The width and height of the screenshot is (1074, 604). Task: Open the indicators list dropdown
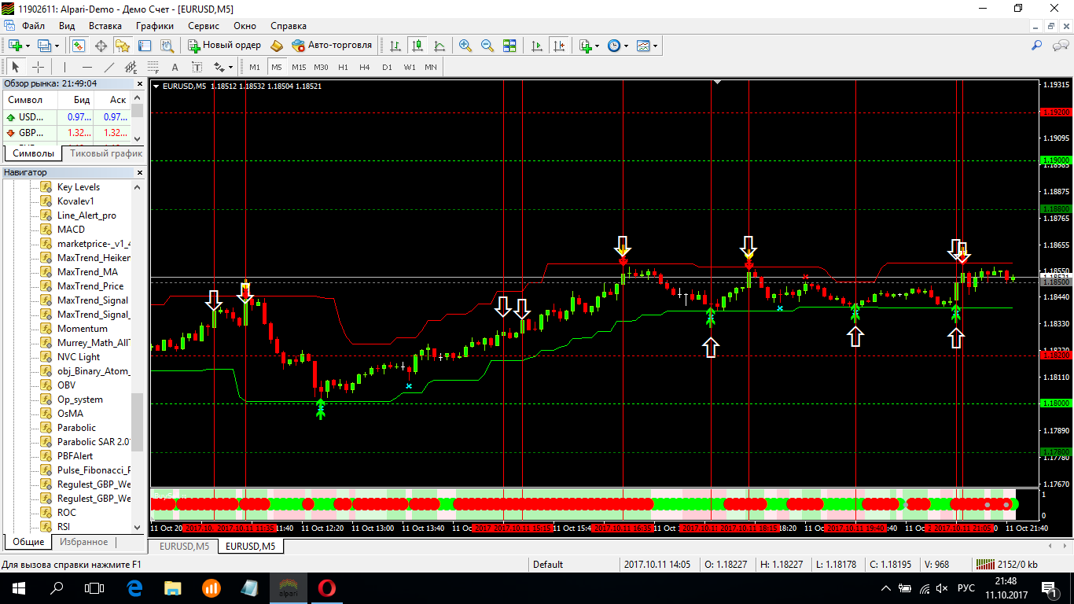598,46
